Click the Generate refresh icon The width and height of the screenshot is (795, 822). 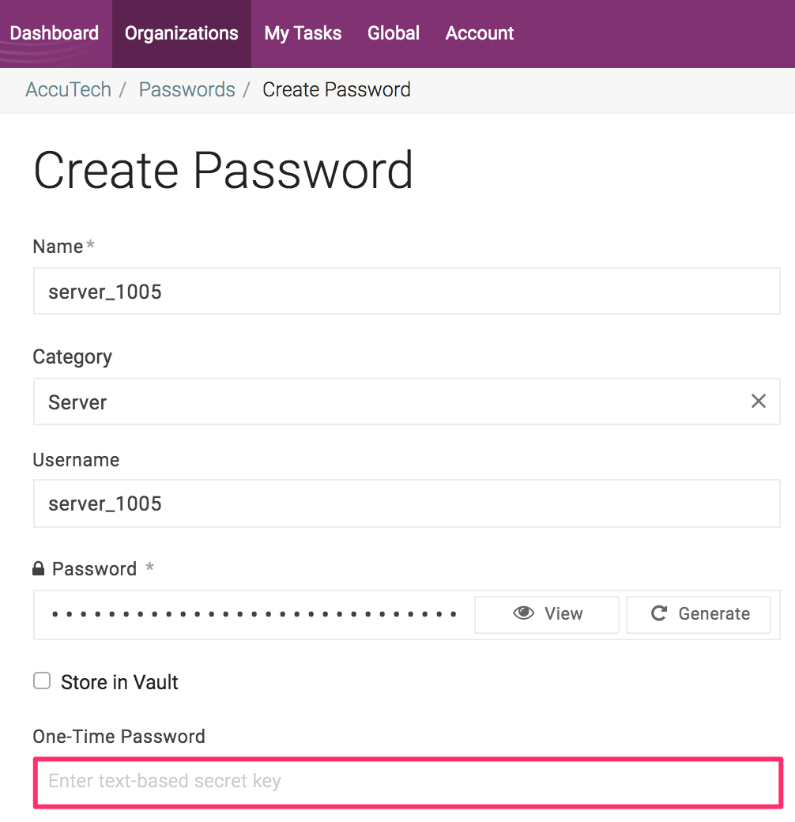662,613
